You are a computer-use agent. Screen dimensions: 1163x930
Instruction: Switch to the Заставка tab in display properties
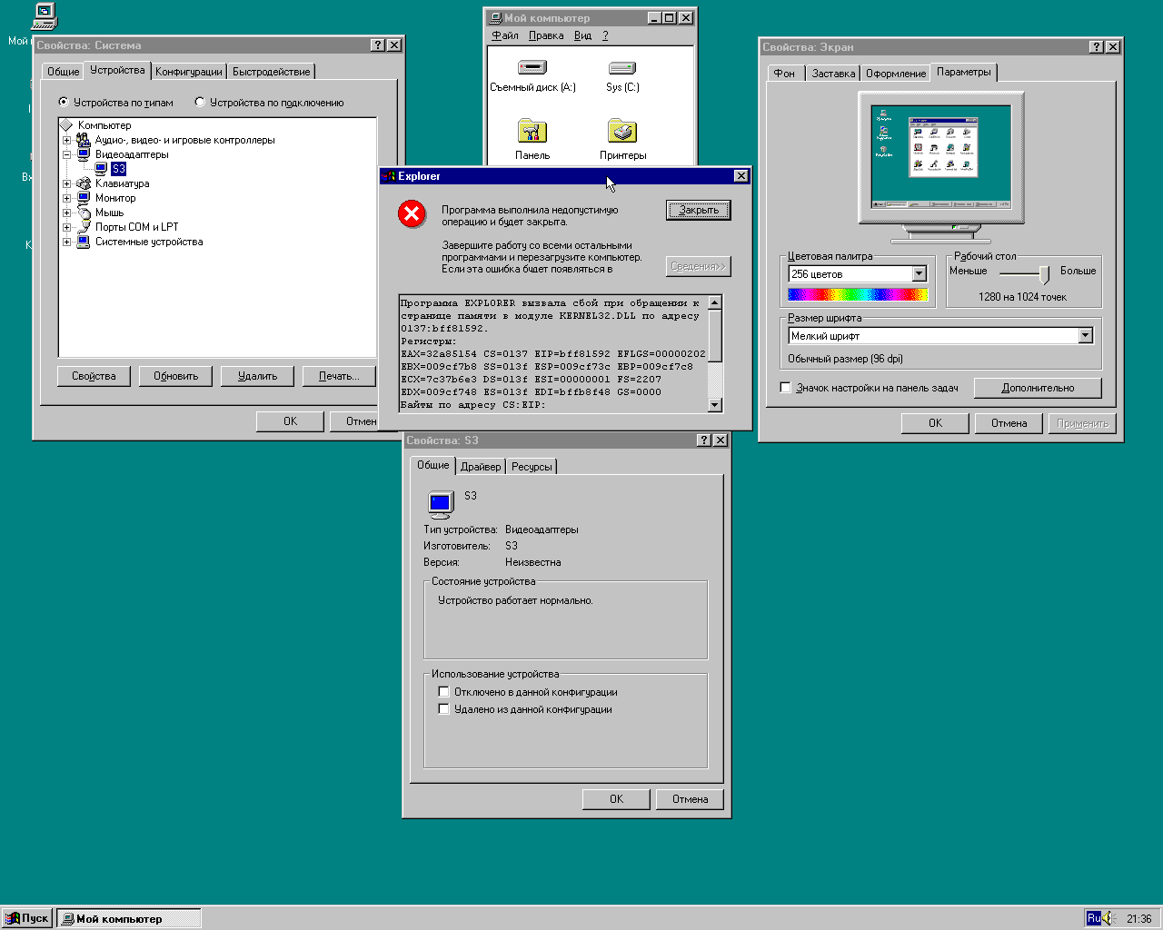tap(833, 74)
